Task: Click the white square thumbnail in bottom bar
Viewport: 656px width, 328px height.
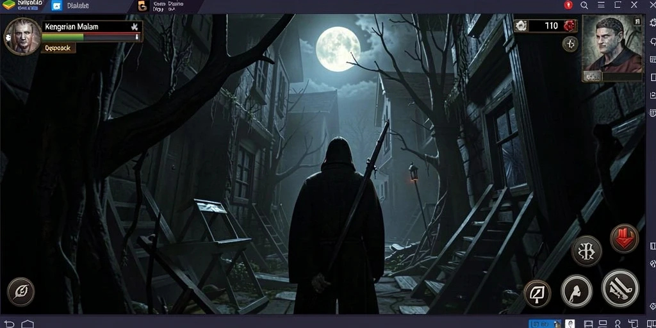Action: point(570,324)
